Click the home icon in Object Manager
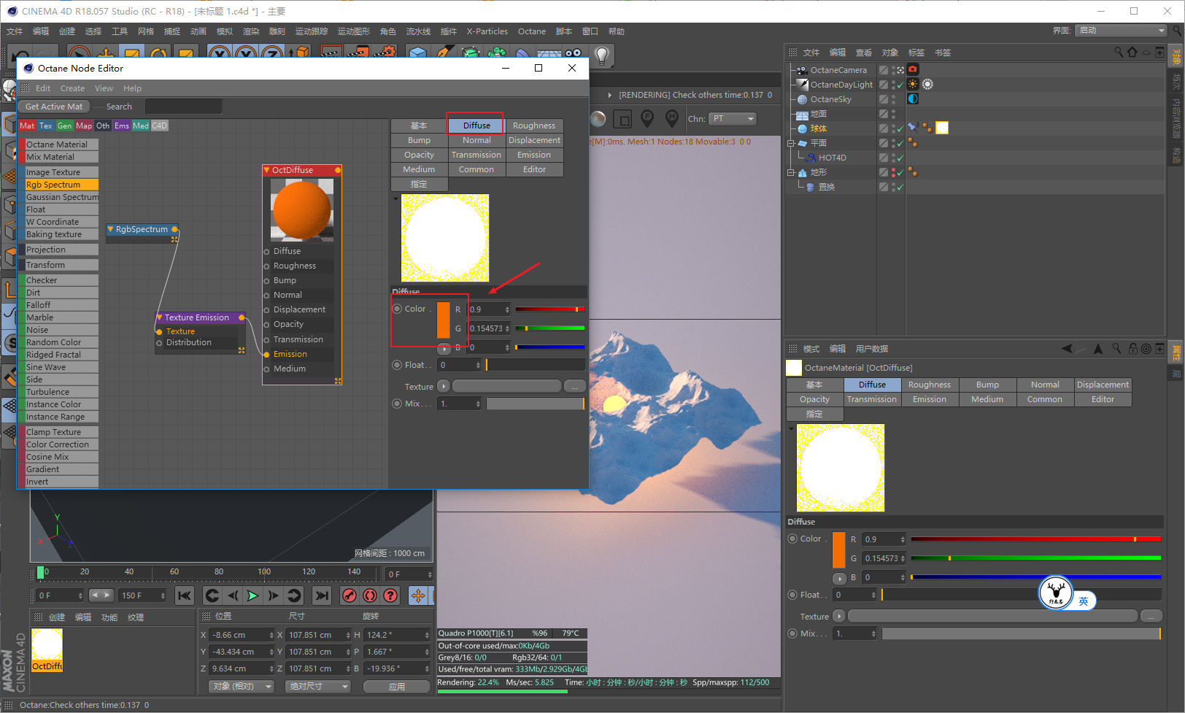Image resolution: width=1185 pixels, height=713 pixels. pyautogui.click(x=1132, y=53)
